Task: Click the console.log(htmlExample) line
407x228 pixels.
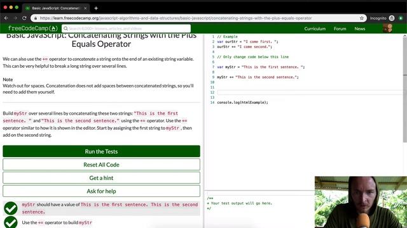Action: 242,103
